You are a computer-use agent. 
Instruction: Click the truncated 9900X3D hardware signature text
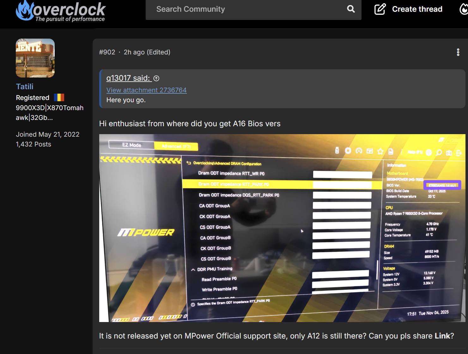click(50, 113)
